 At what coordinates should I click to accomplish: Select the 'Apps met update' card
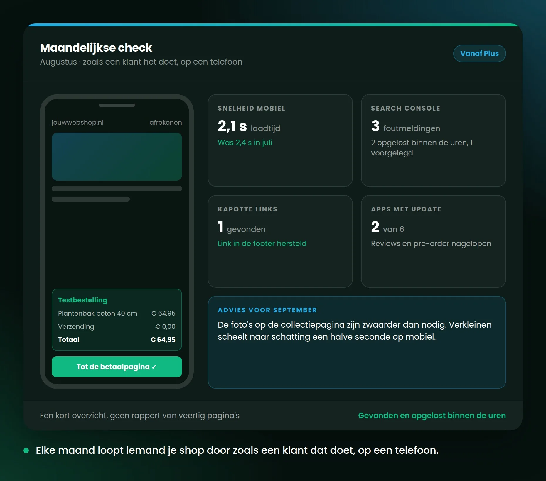pyautogui.click(x=433, y=241)
